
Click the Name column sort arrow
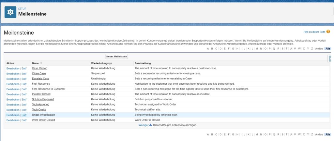(x=41, y=63)
